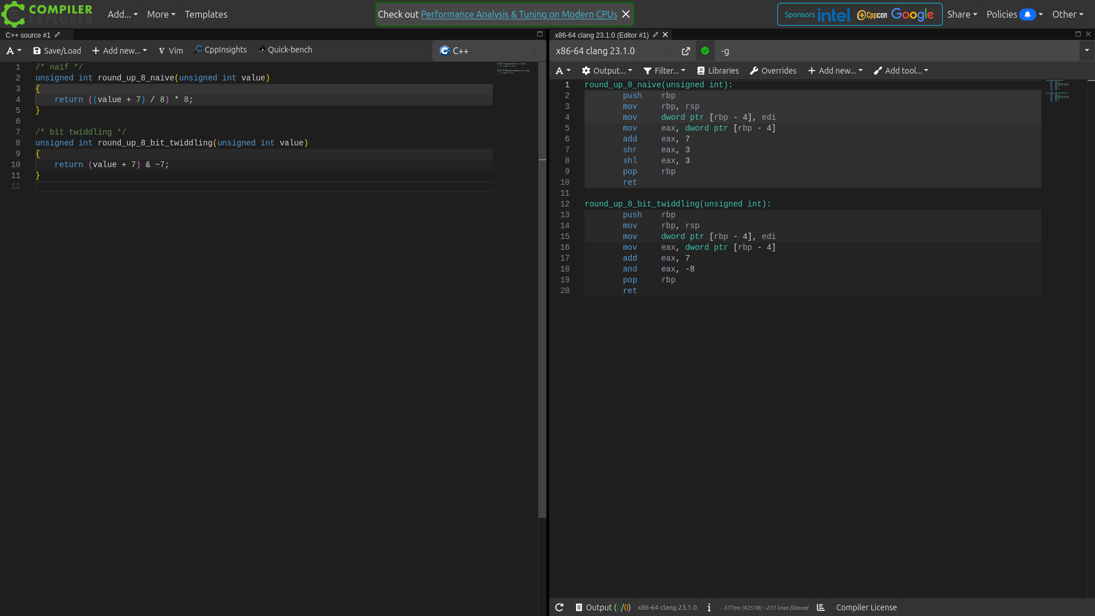Click the green compile status check
Image resolution: width=1095 pixels, height=616 pixels.
click(705, 51)
